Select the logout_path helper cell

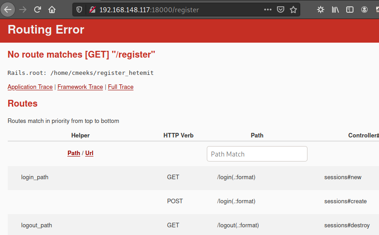pyautogui.click(x=36, y=225)
